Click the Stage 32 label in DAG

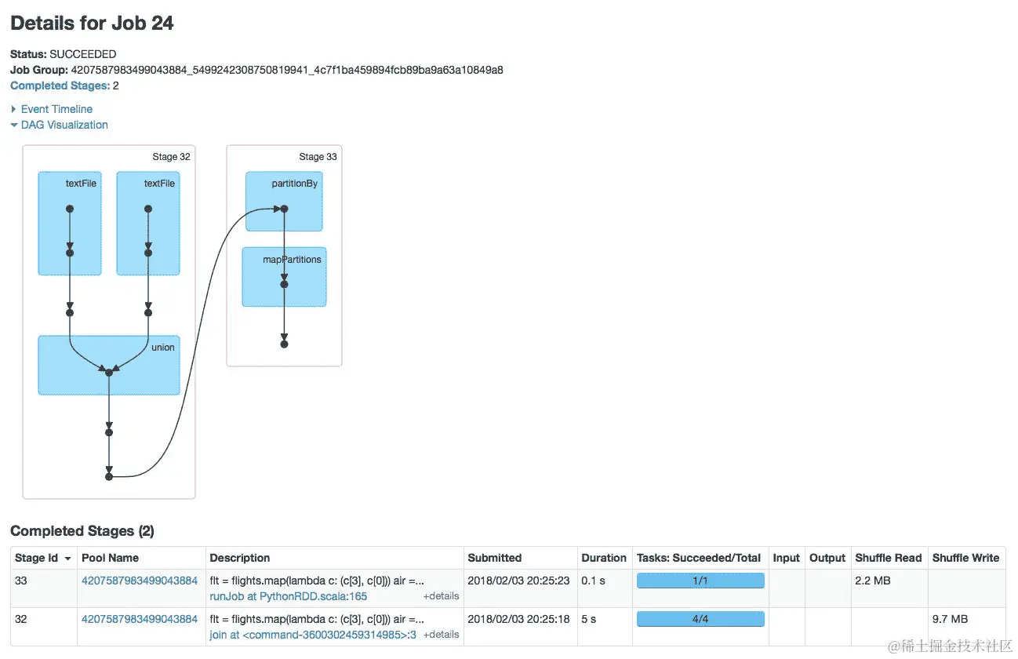171,157
